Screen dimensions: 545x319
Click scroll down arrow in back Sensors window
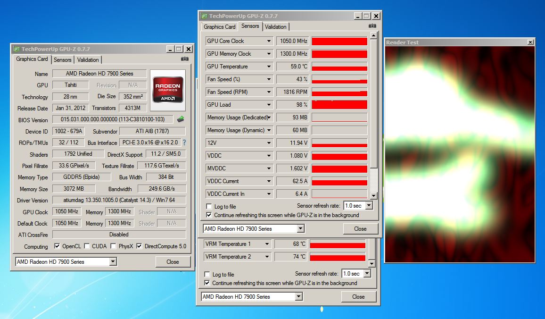tap(372, 263)
